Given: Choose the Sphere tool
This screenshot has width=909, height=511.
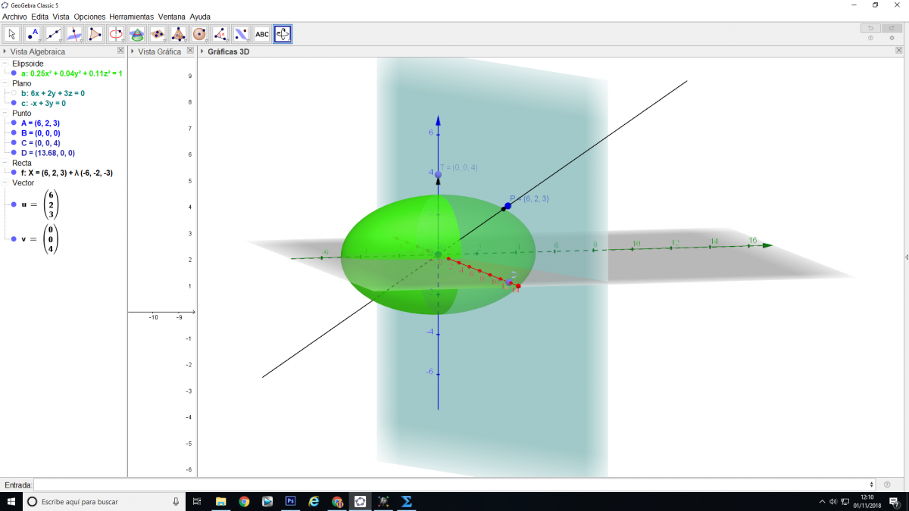Looking at the screenshot, I should pos(199,34).
